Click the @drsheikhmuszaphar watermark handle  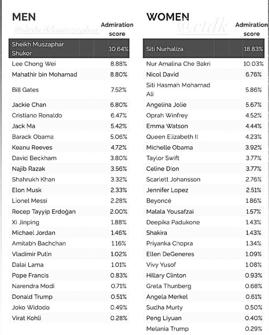pos(56,29)
